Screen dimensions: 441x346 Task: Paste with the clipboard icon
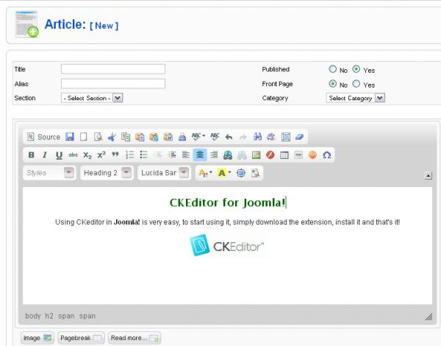(x=140, y=137)
